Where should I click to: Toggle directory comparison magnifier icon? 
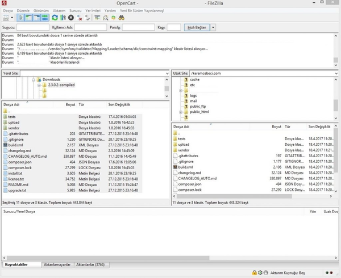(x=106, y=18)
